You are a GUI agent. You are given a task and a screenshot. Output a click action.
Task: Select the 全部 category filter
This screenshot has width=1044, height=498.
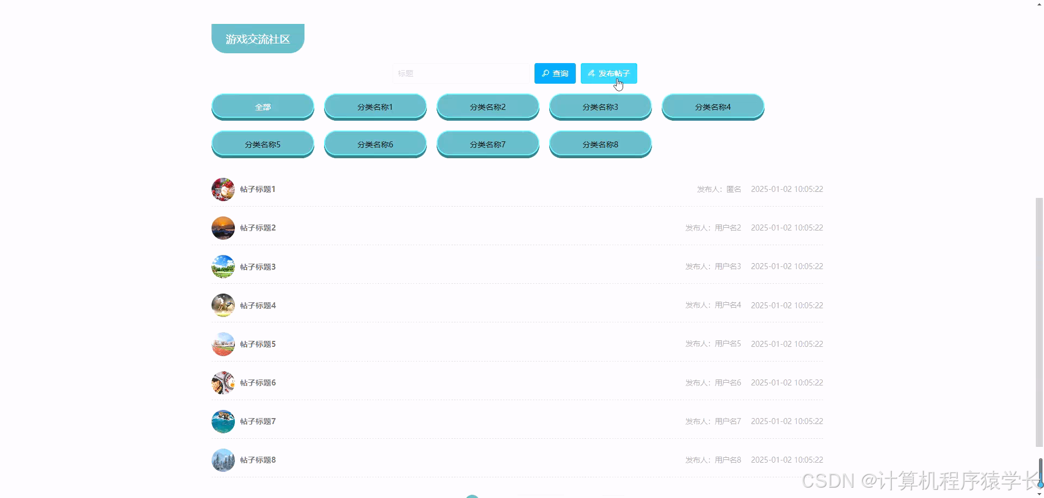[x=263, y=107]
